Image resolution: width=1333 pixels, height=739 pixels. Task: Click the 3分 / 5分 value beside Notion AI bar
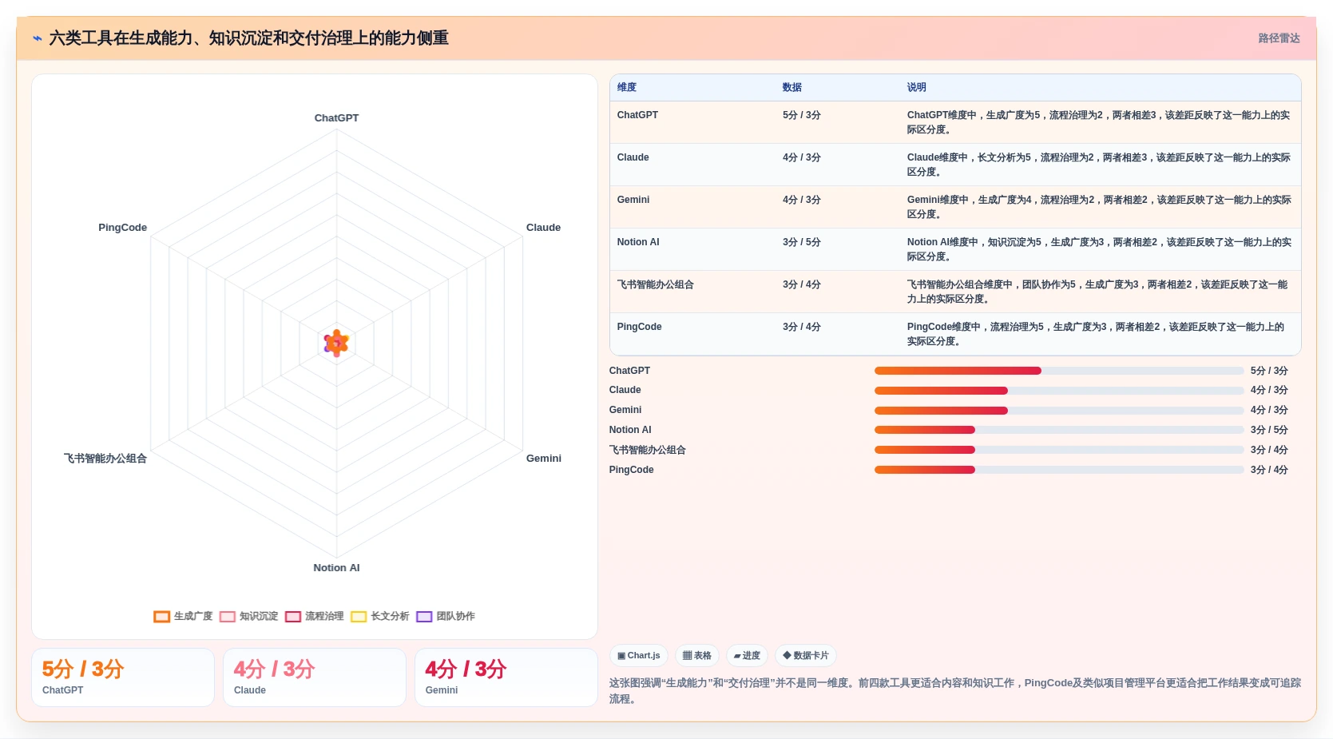[1269, 430]
